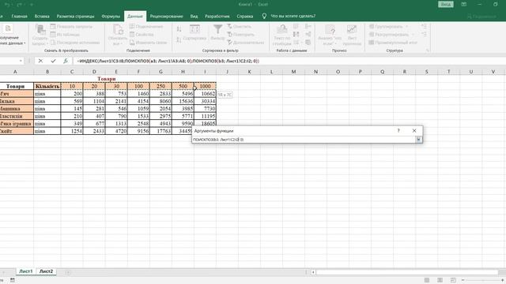Click macro record icon in status bar
This screenshot has height=284, width=506.
coord(13,280)
